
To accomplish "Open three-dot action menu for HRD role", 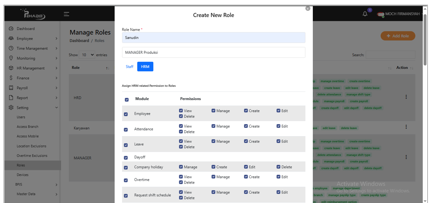I will (x=406, y=97).
